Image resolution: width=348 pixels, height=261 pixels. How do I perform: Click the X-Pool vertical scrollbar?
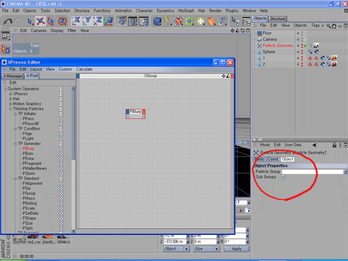(x=74, y=125)
